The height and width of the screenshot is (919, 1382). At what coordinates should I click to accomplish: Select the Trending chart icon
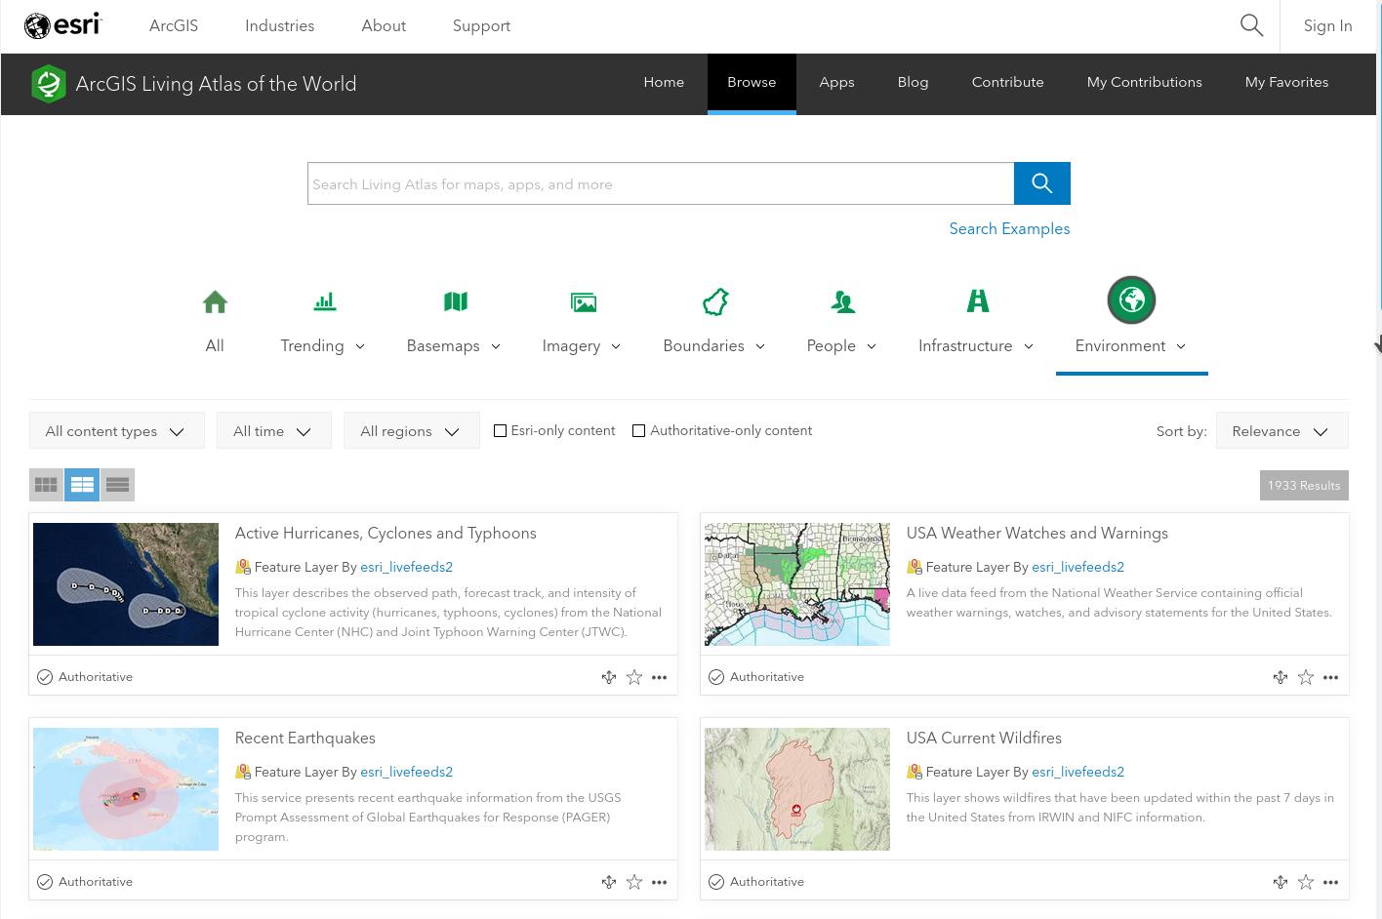[x=325, y=302]
